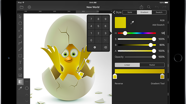Switch to the Solid tab
186x104 pixels.
tap(130, 12)
